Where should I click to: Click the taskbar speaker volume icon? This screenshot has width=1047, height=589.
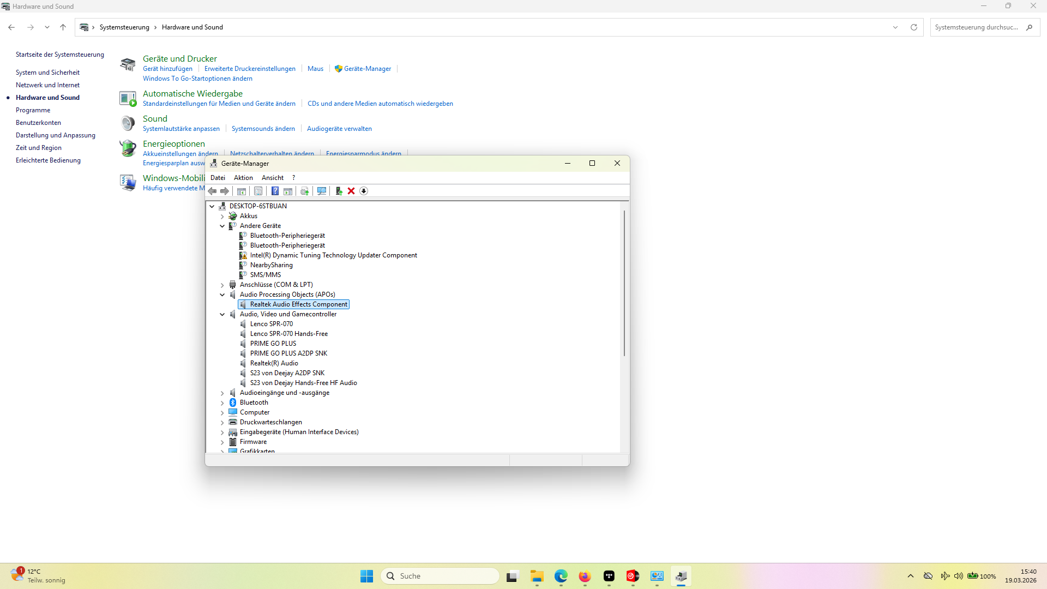point(958,576)
